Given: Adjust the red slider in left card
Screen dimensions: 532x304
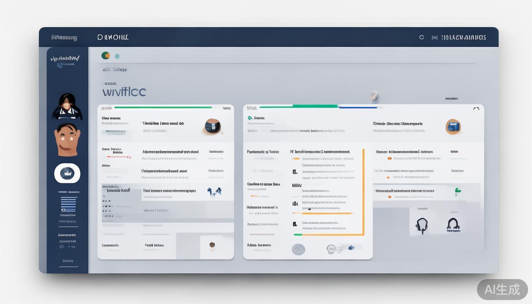Looking at the screenshot, I should 116,157.
